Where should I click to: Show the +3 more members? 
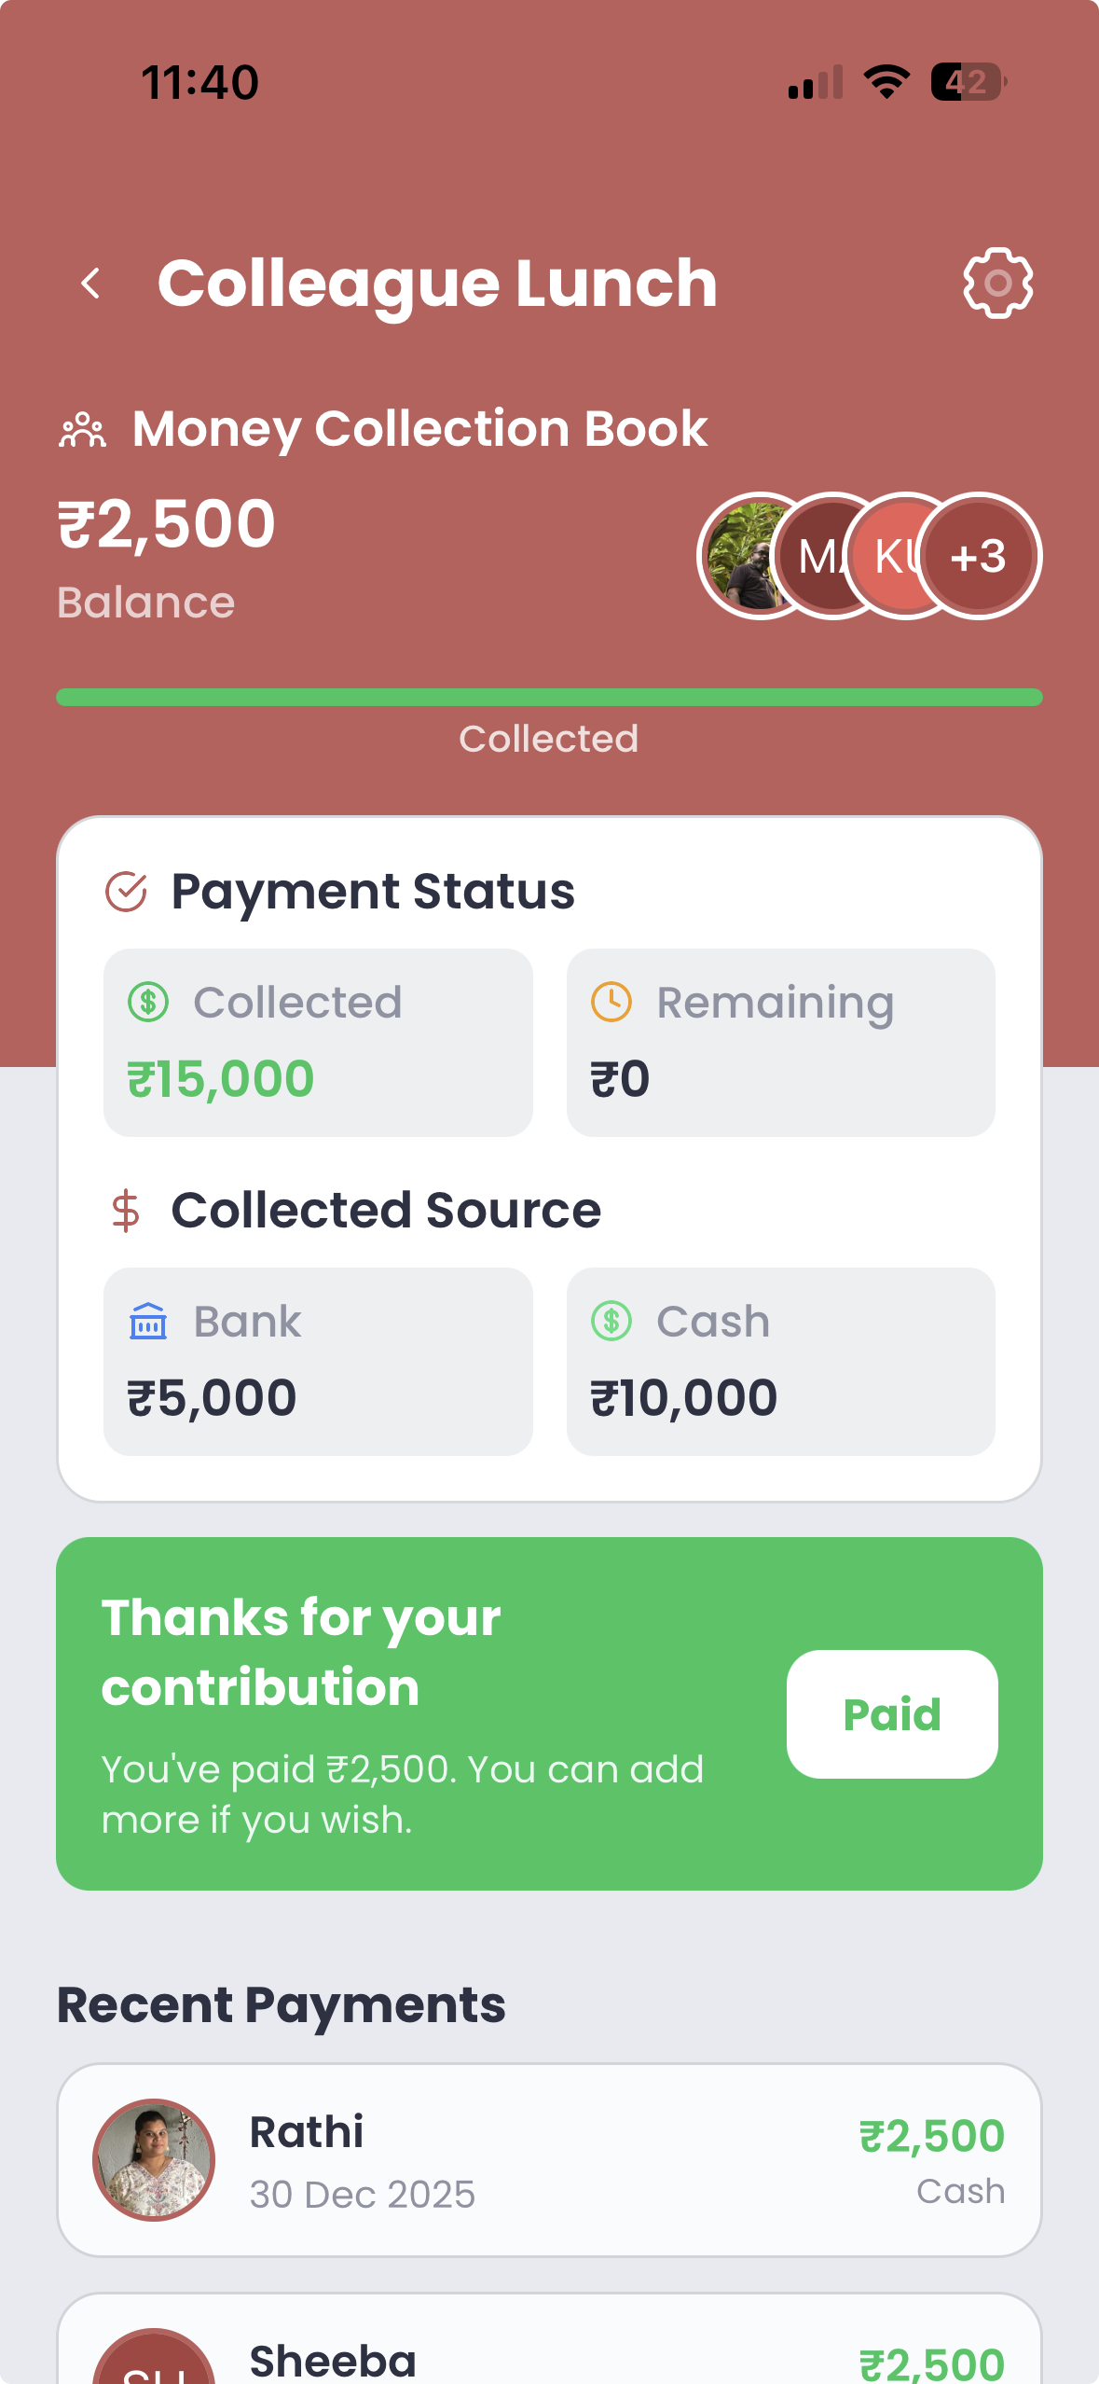point(979,557)
